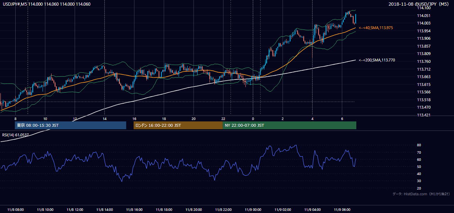
Task: Click RSI scale value 40
Action: (419, 174)
